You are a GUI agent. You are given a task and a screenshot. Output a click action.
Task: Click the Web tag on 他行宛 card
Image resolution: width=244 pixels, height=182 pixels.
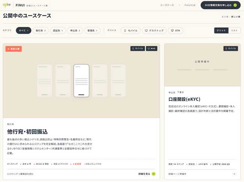tap(152, 48)
